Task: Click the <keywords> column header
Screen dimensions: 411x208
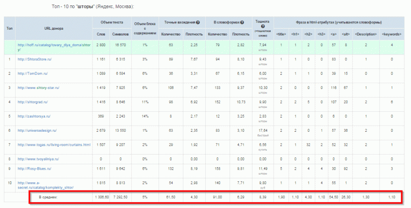Action: (x=392, y=34)
